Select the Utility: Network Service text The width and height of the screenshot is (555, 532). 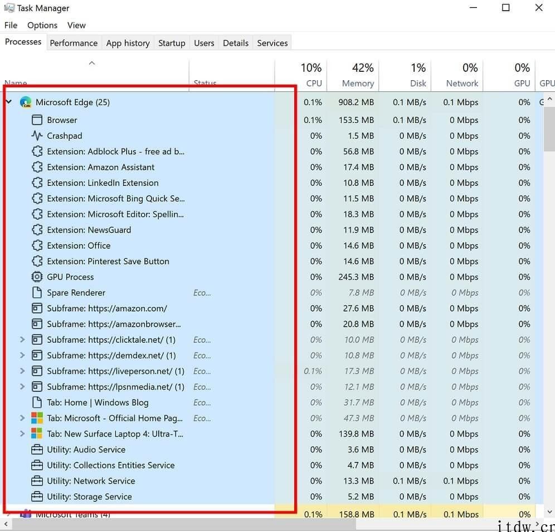[x=91, y=481]
